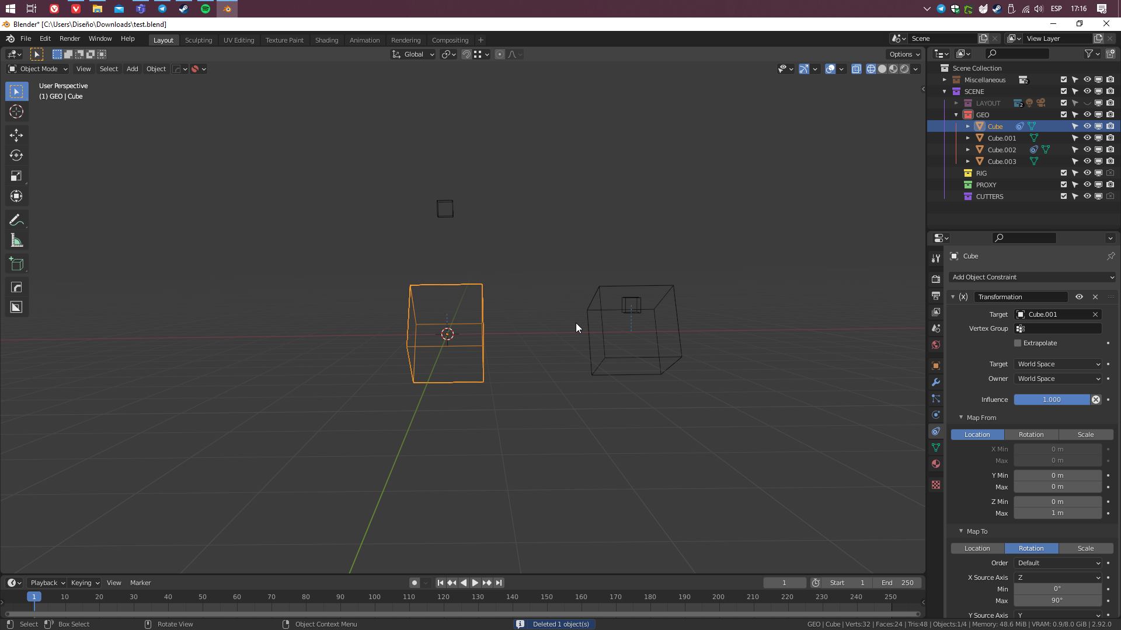Click the Influence slider
1121x630 pixels.
(x=1052, y=400)
